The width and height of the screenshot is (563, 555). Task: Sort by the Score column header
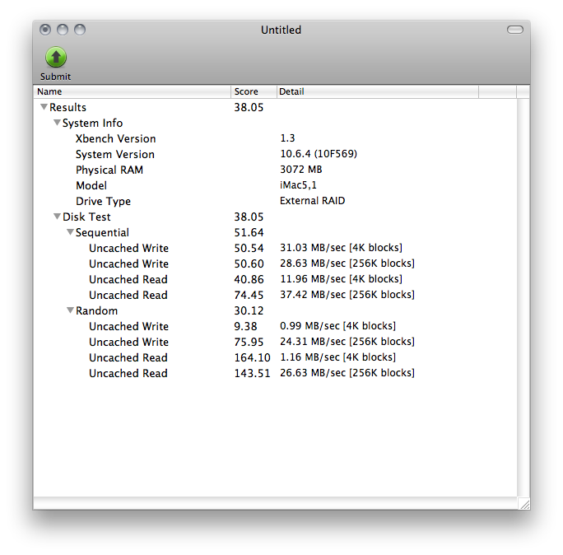coord(254,91)
